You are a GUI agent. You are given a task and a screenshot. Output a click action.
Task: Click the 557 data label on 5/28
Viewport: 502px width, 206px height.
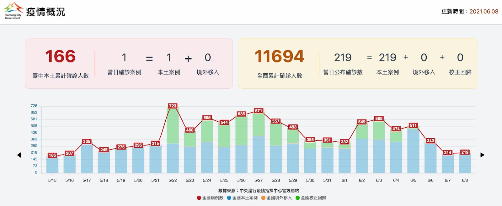coord(276,121)
